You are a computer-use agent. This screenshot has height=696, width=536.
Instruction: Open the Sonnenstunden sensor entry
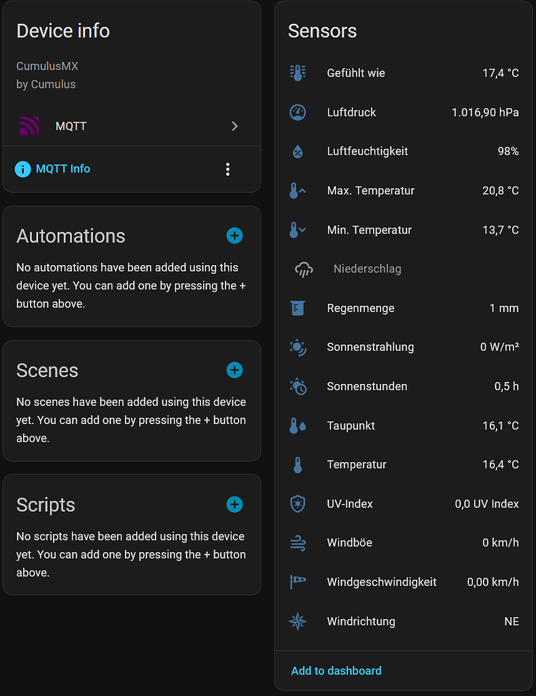pos(404,387)
